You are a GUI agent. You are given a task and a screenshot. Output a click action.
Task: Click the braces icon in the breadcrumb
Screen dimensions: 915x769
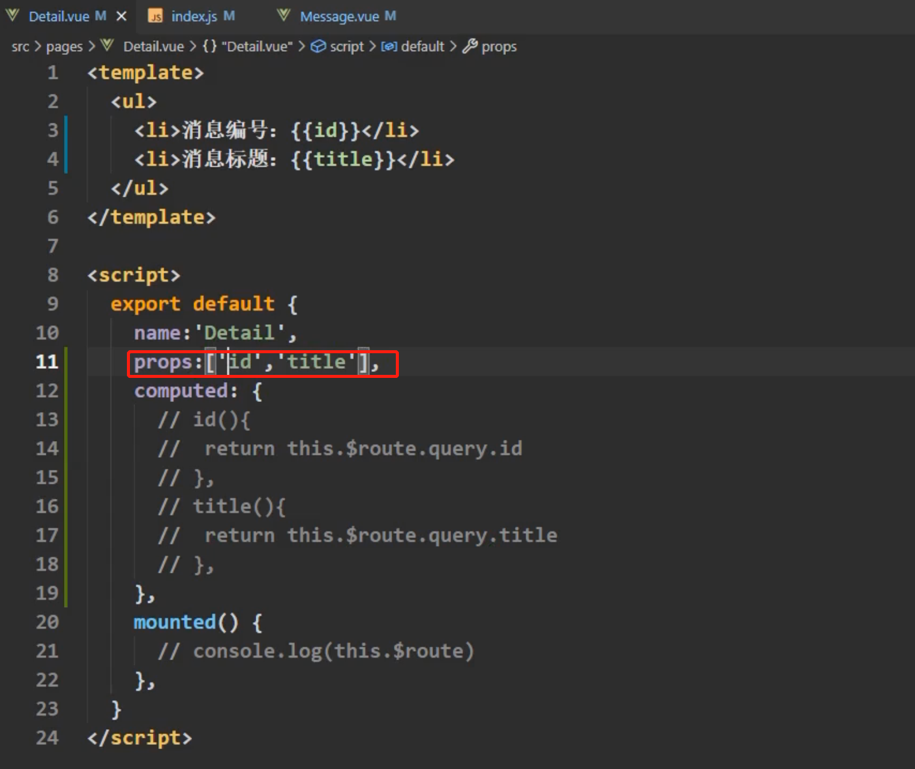209,46
